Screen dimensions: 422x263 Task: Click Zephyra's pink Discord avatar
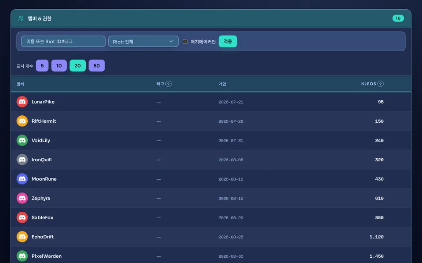click(22, 198)
